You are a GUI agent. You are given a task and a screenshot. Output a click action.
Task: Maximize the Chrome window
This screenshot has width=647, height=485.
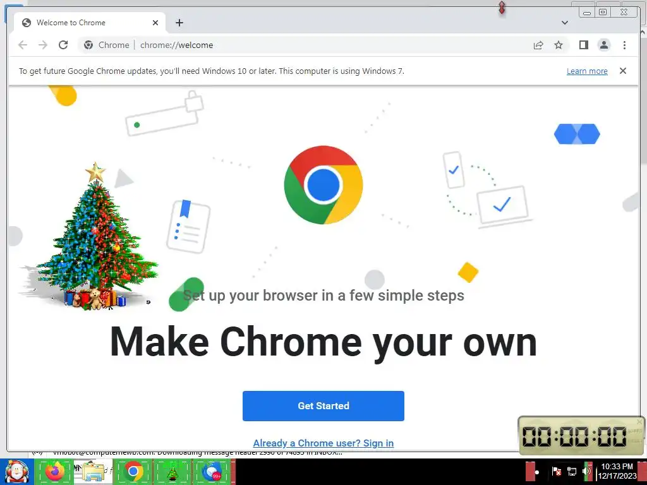pyautogui.click(x=603, y=13)
